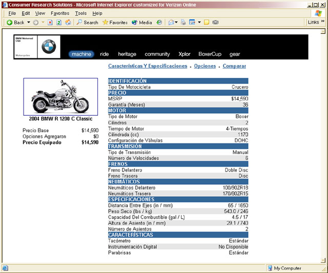Click the Refresh page icon
Image resolution: width=328 pixels, height=273 pixels.
click(59, 23)
